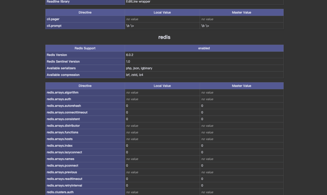This screenshot has width=327, height=195.
Task: Click the cli.pager local 'no value' cell
Action: 162,19
